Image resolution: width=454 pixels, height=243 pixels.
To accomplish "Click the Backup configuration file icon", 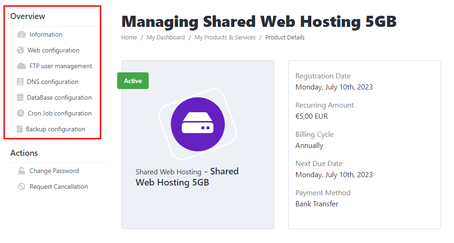I will 19,129.
